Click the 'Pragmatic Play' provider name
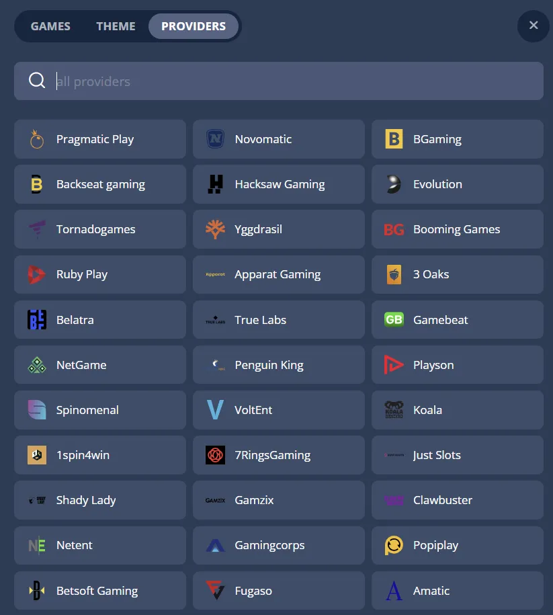The width and height of the screenshot is (553, 615). tap(95, 139)
